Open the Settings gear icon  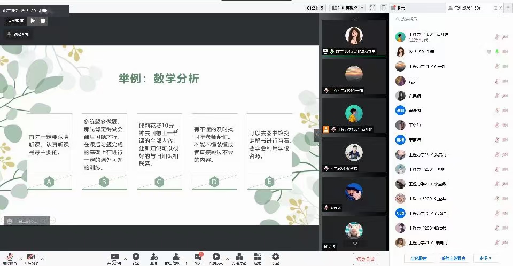pos(276,257)
